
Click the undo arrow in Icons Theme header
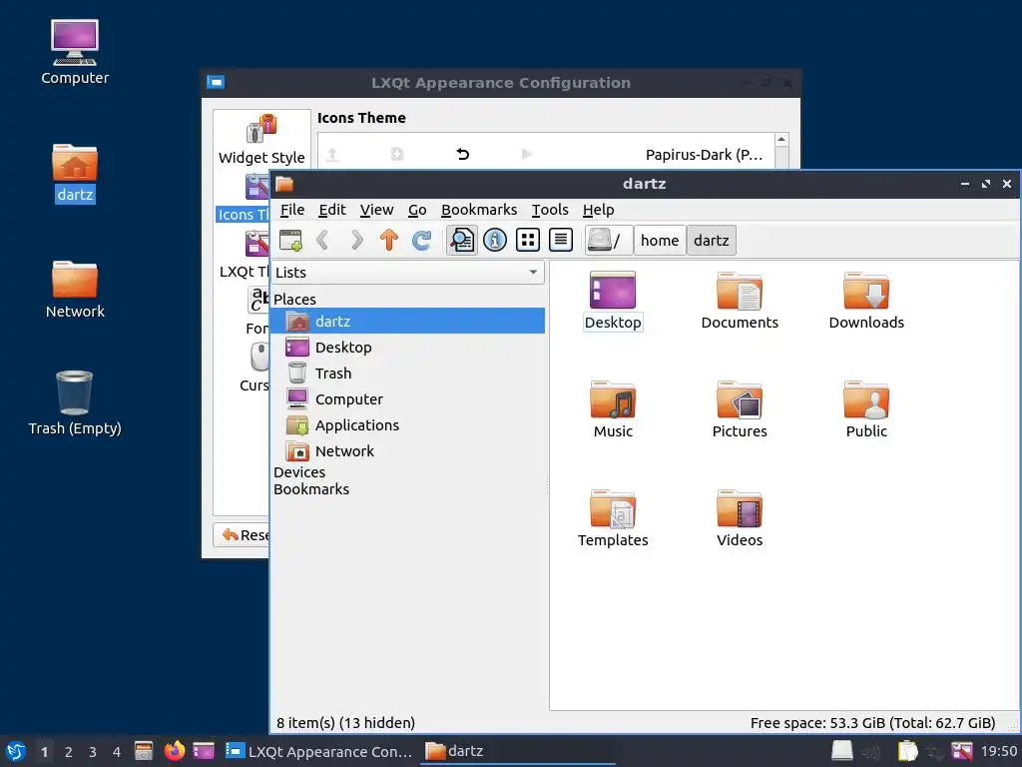point(463,155)
